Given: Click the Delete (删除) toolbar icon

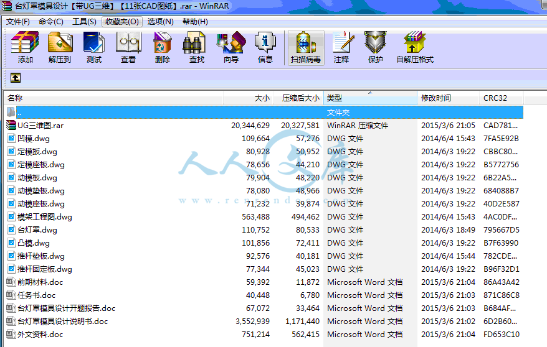Looking at the screenshot, I should pos(163,42).
